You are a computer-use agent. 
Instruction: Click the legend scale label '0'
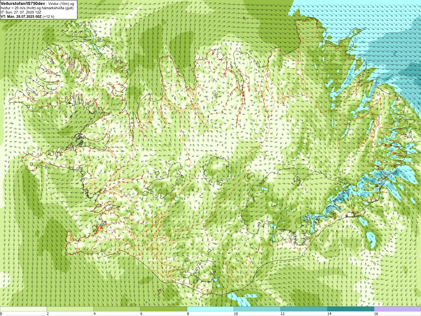point(1,314)
